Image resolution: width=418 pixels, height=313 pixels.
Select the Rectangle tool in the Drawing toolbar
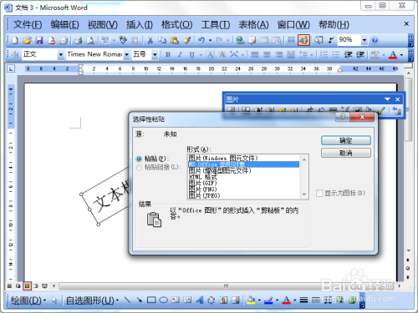pos(151,300)
